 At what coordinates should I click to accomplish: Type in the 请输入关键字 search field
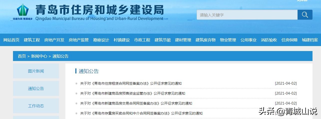click(247, 15)
